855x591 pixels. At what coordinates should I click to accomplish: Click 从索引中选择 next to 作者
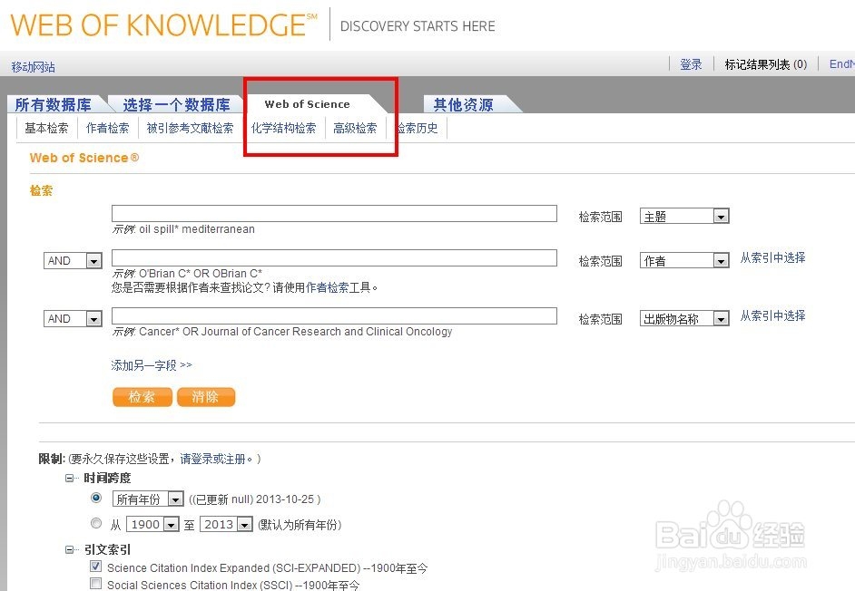(772, 257)
